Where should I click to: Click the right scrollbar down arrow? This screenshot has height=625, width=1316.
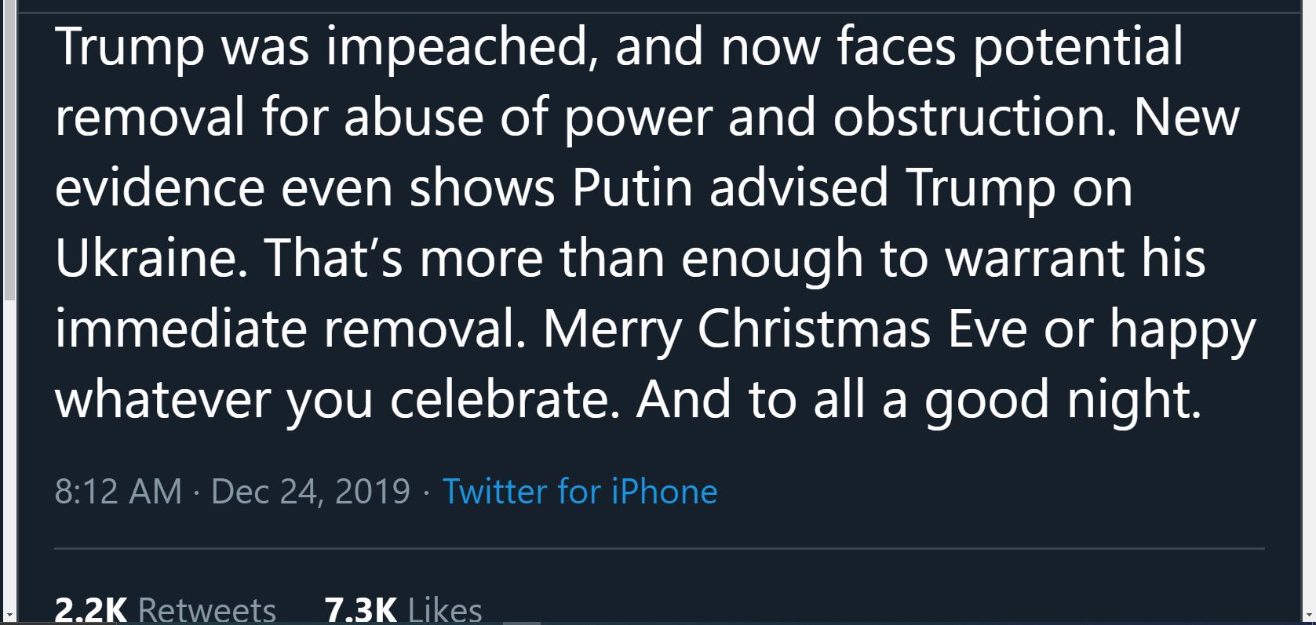tap(1308, 614)
